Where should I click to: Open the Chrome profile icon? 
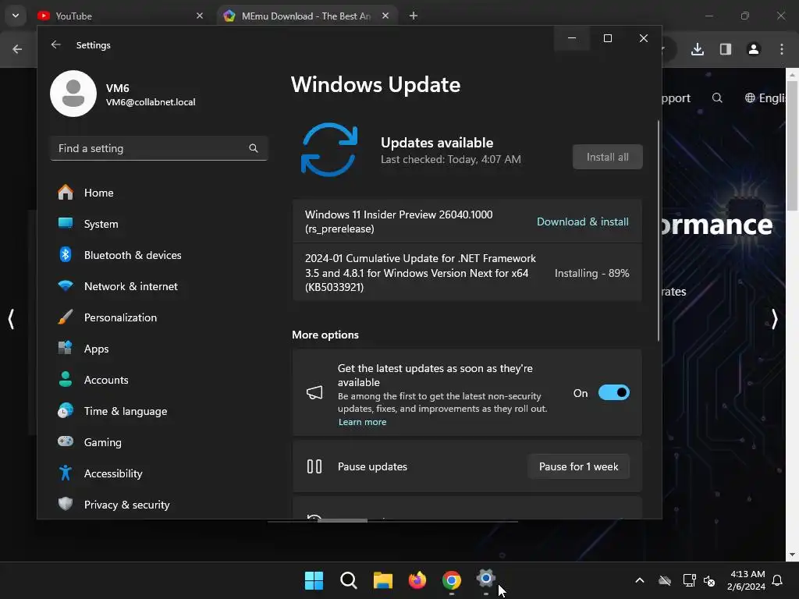754,49
